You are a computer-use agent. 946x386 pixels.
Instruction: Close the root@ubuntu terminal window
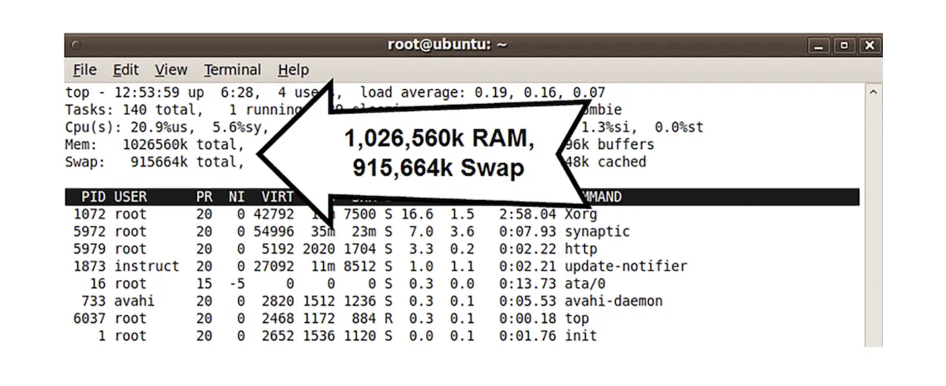tap(870, 46)
